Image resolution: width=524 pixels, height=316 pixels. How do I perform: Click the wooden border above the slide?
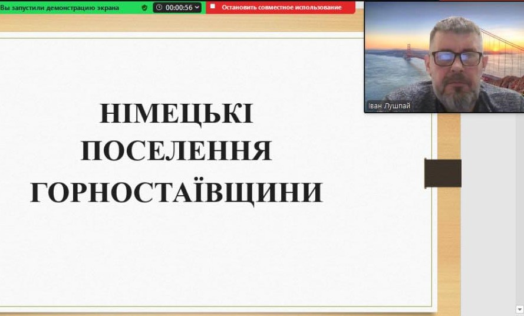coord(177,23)
